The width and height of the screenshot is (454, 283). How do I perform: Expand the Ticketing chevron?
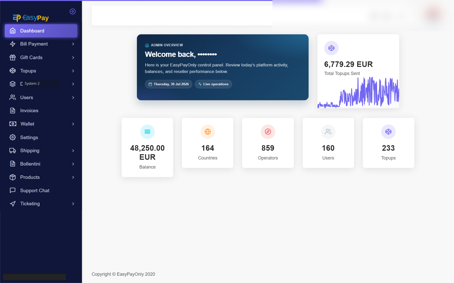(73, 204)
